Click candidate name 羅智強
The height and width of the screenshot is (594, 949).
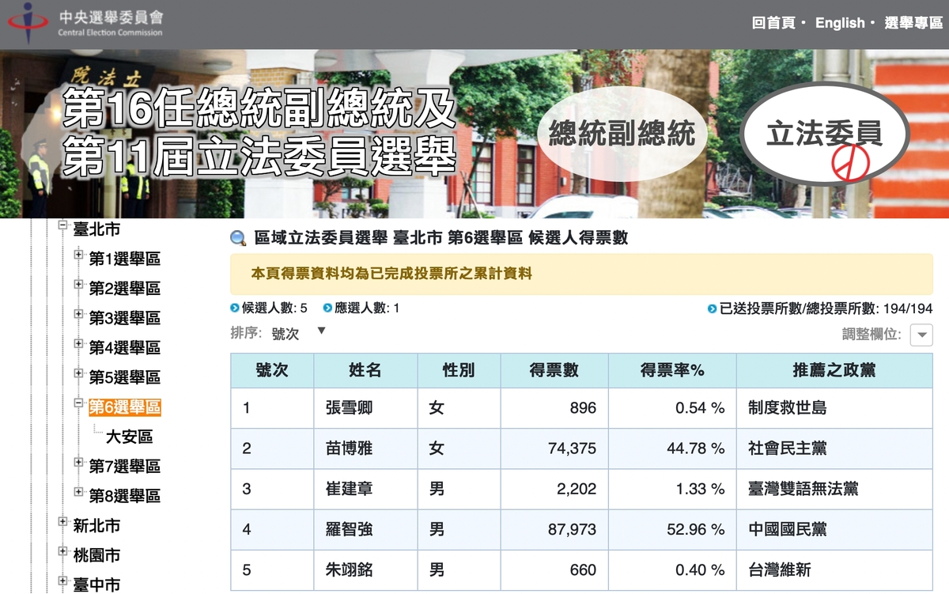[x=349, y=529]
